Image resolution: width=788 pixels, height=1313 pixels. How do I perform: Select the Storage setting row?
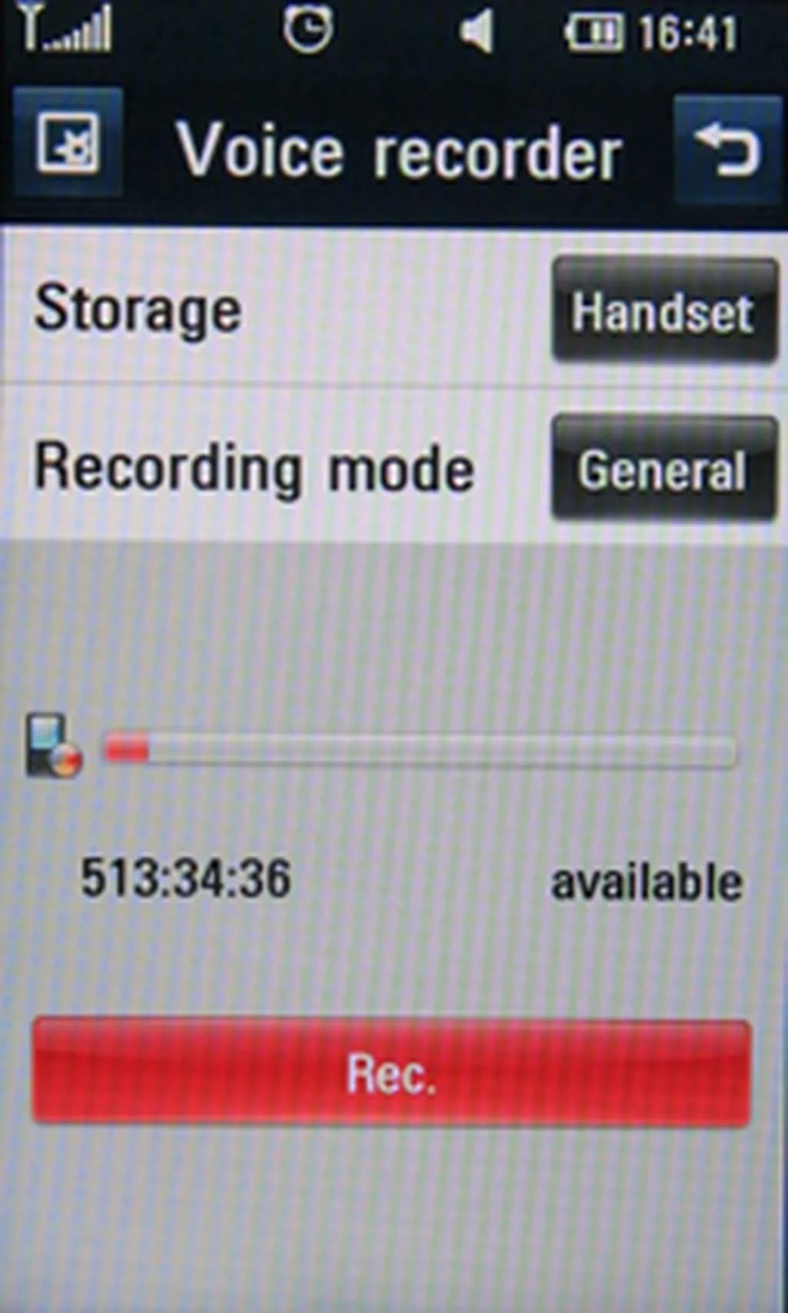tap(394, 308)
